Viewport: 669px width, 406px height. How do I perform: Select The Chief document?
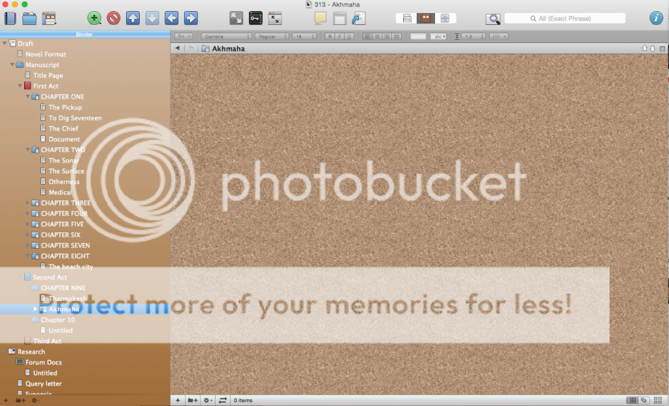coord(63,129)
